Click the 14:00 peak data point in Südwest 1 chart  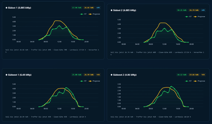pyautogui.click(x=66, y=88)
